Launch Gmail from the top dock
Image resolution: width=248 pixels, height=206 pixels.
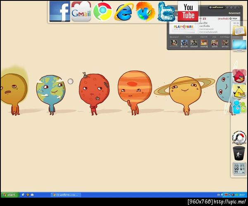click(x=81, y=12)
